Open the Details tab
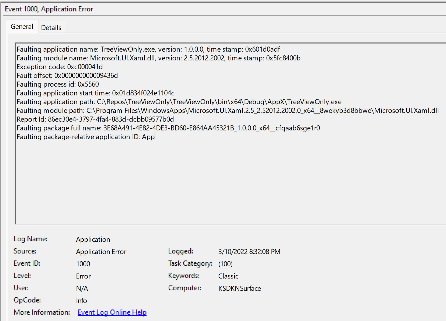Screen dimensions: 446x321 (x=51, y=27)
